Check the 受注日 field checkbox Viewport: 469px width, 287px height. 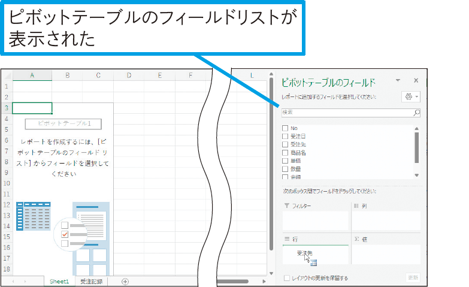pyautogui.click(x=285, y=136)
